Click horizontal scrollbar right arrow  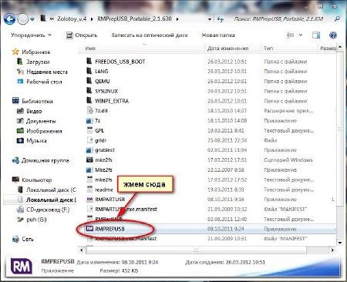click(332, 250)
